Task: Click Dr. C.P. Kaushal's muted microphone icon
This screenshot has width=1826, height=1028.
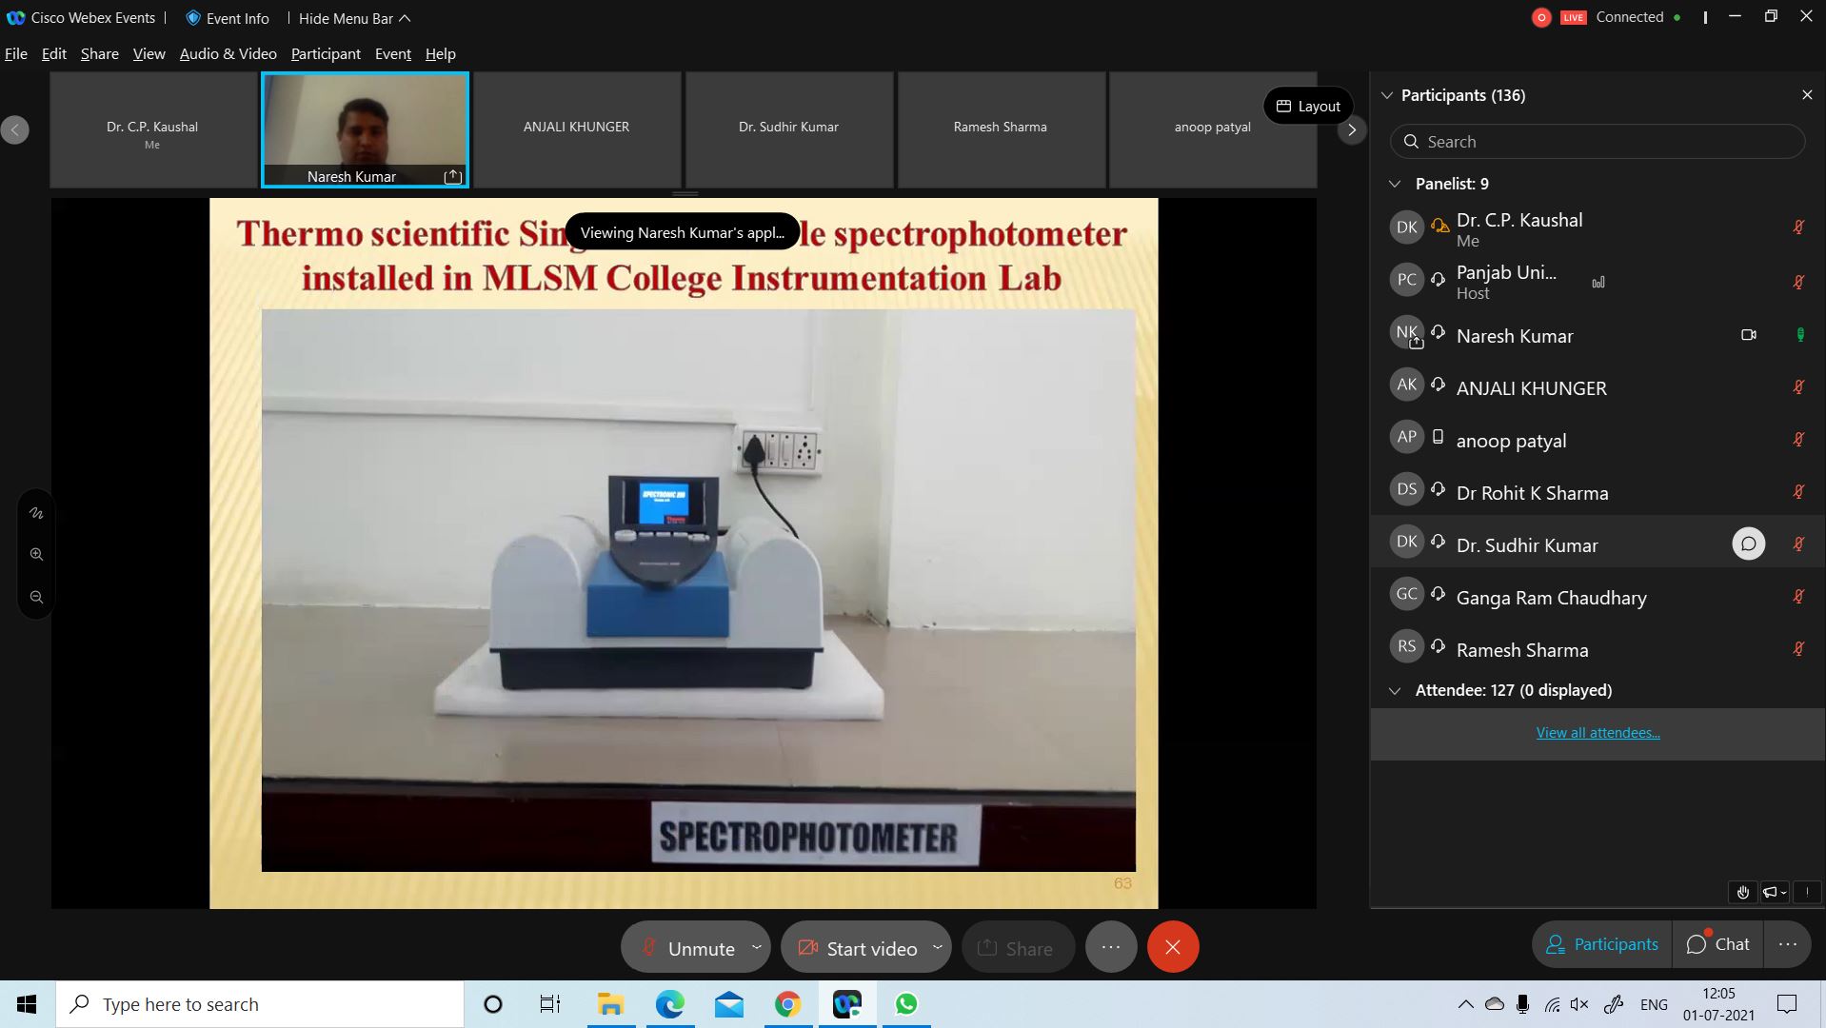Action: click(x=1798, y=227)
